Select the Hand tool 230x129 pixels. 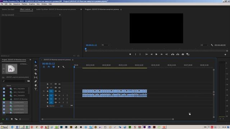click(x=36, y=85)
